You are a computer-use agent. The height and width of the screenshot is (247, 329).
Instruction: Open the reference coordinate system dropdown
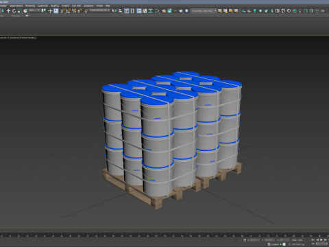click(34, 10)
